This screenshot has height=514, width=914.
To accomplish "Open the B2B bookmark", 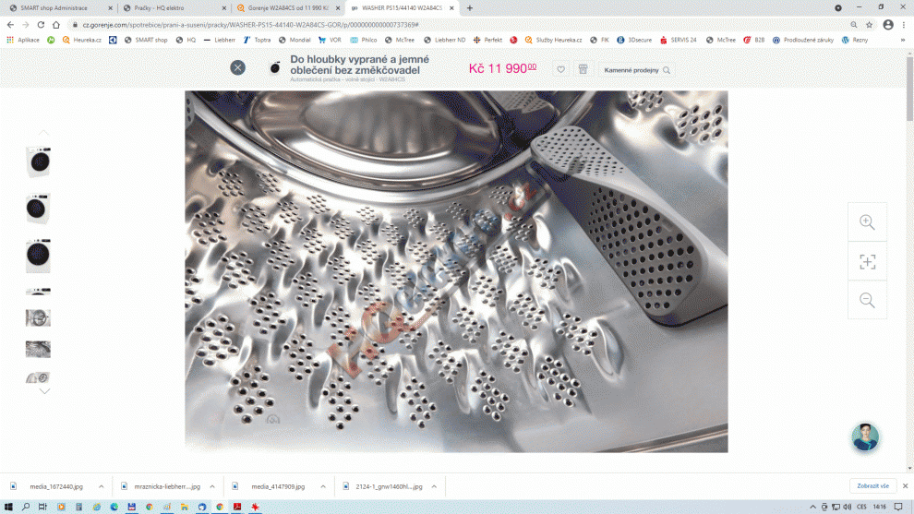I will click(753, 41).
